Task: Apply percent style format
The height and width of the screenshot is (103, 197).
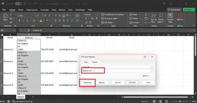Action: [92, 19]
